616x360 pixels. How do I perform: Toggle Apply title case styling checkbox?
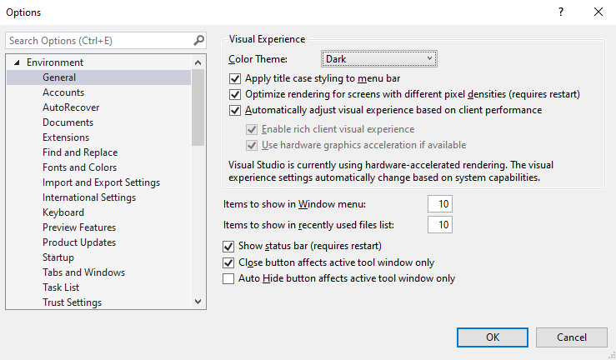(236, 78)
